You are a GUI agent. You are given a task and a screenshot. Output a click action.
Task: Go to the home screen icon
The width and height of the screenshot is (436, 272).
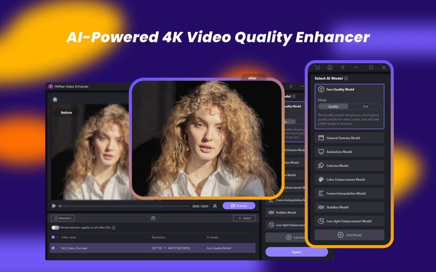pos(55,99)
